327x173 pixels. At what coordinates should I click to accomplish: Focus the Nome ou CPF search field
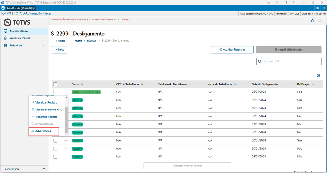(x=289, y=61)
